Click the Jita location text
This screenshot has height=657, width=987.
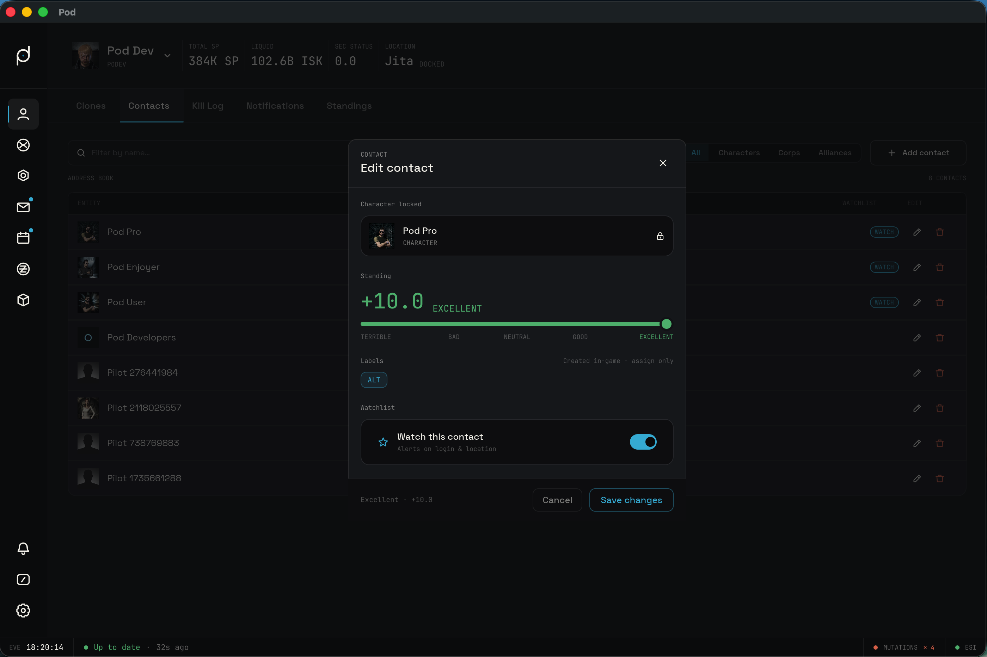click(x=399, y=61)
